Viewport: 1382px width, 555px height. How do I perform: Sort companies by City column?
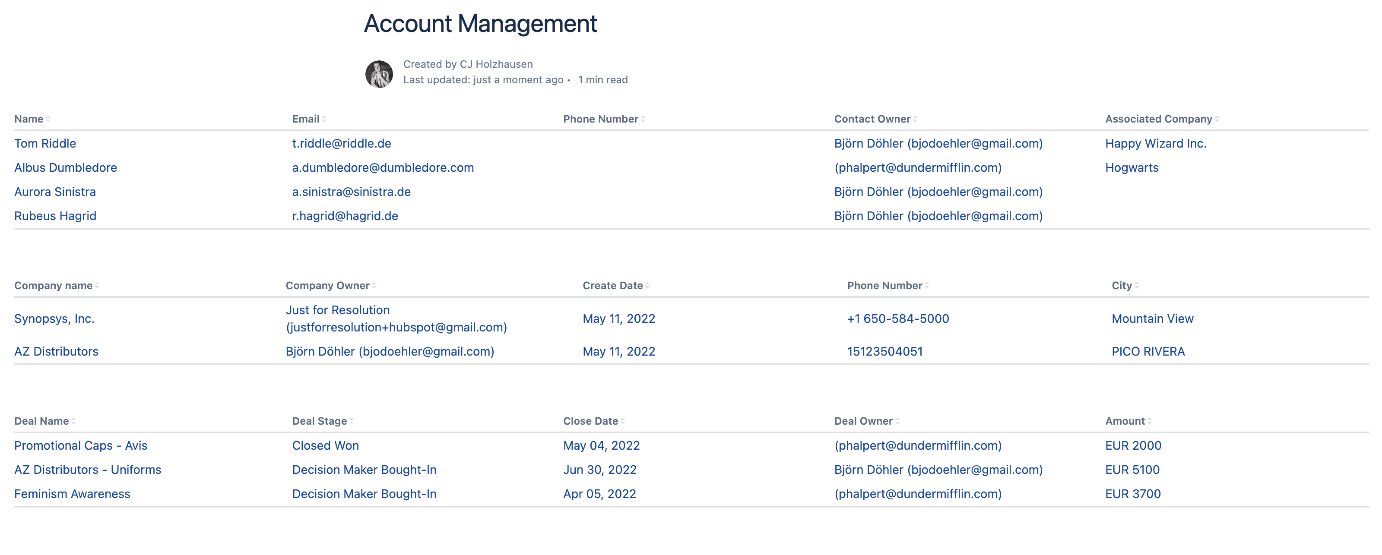click(x=1137, y=286)
